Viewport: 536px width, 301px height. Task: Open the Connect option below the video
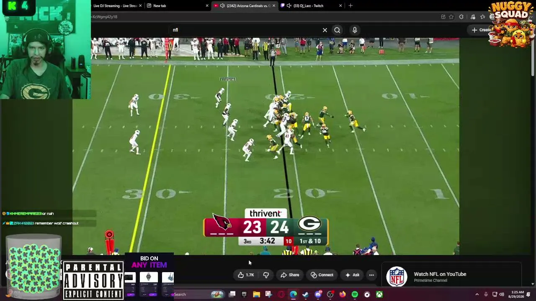322,275
